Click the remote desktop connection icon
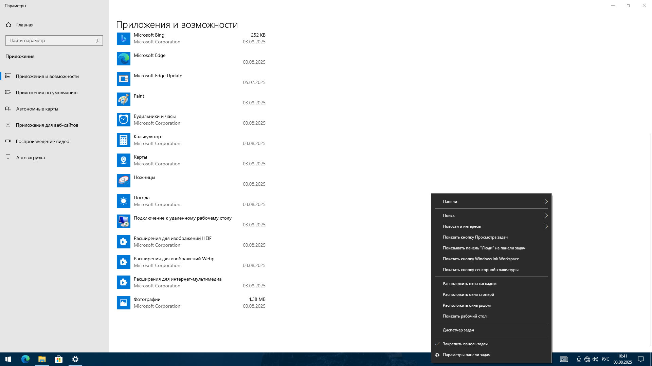652x366 pixels. 124,221
